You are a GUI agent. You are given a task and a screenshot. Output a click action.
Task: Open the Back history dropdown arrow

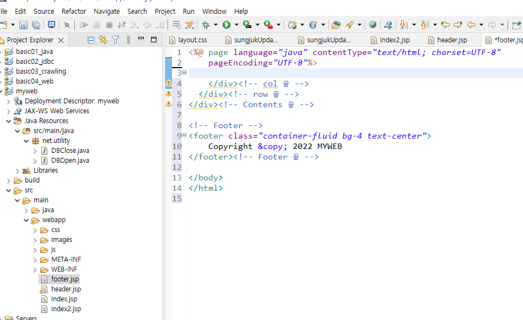click(x=481, y=25)
